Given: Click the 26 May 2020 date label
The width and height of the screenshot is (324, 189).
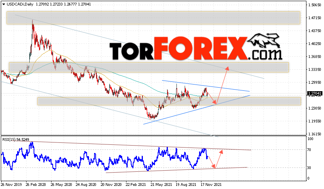Looking at the screenshot, I should 61,184.
